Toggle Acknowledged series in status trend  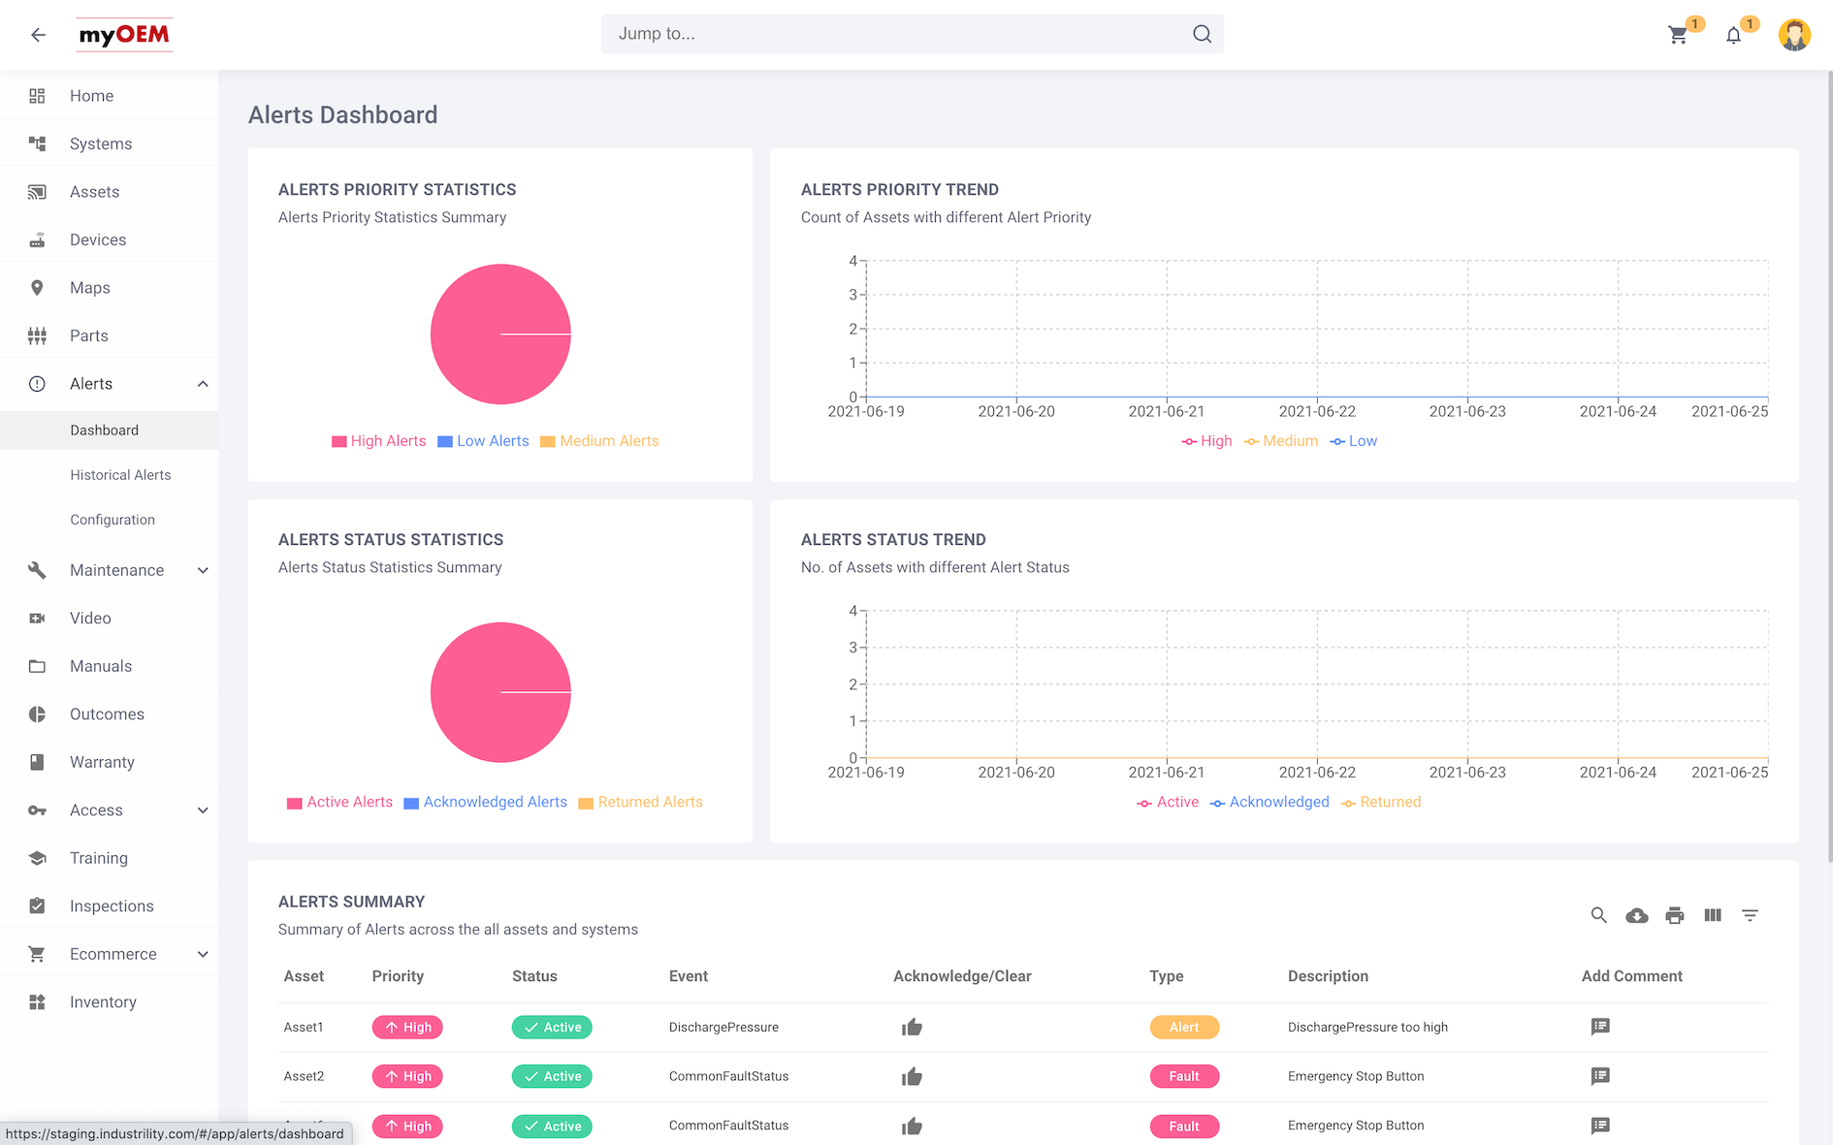(1270, 802)
